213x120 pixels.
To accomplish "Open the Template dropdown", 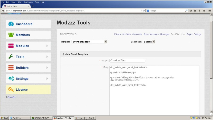I will pyautogui.click(x=89, y=42).
